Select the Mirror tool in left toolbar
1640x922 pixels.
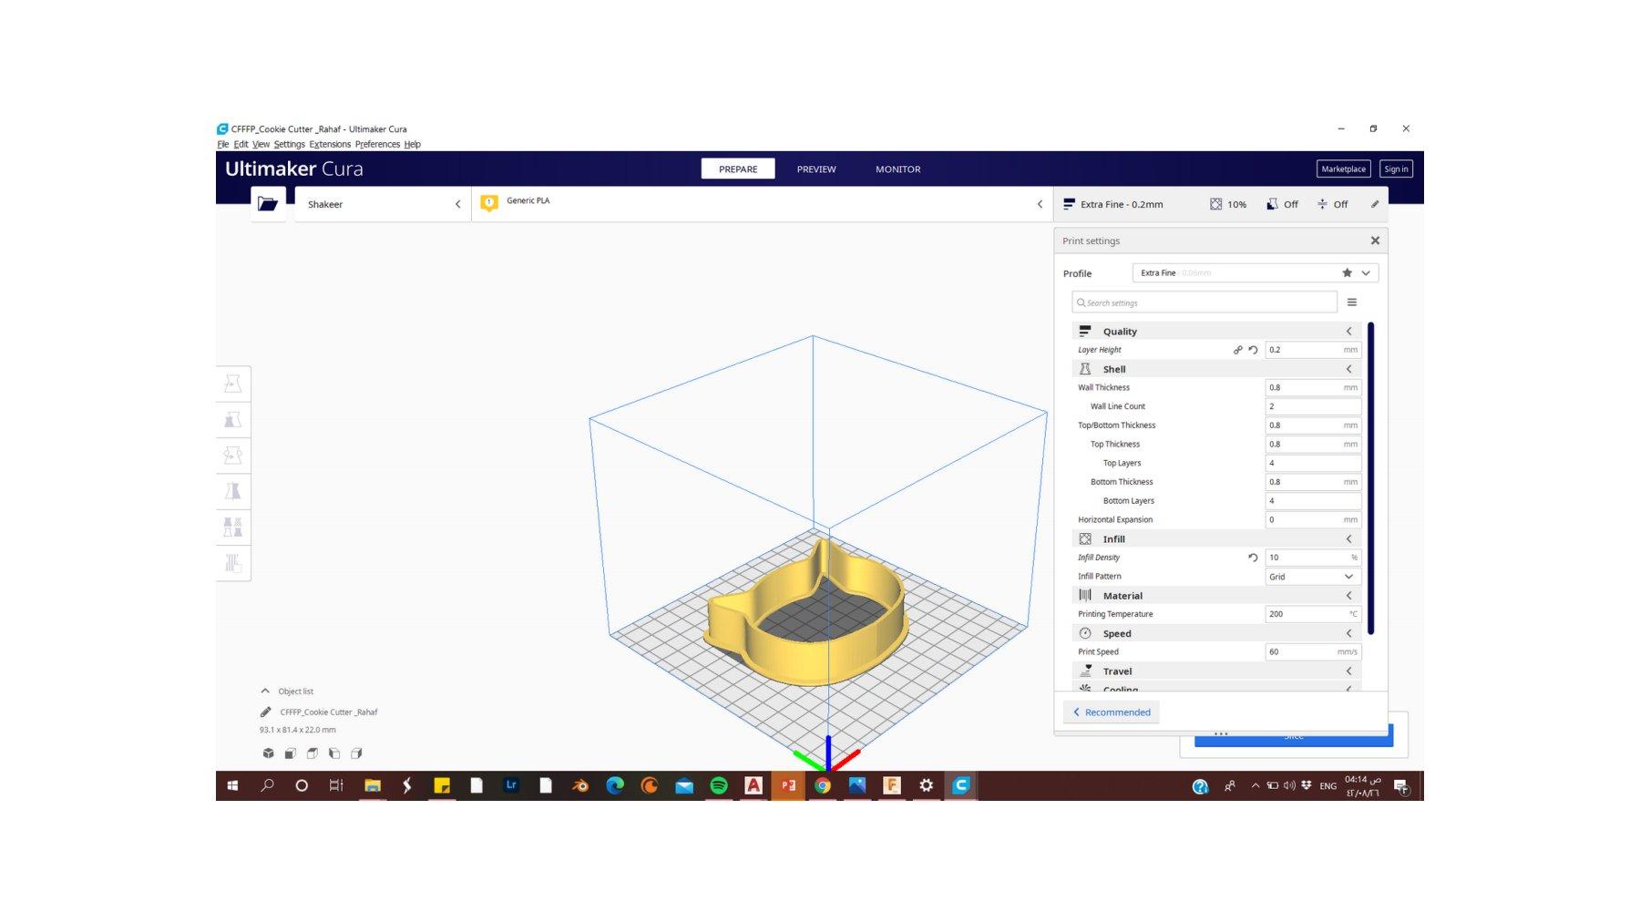(233, 491)
